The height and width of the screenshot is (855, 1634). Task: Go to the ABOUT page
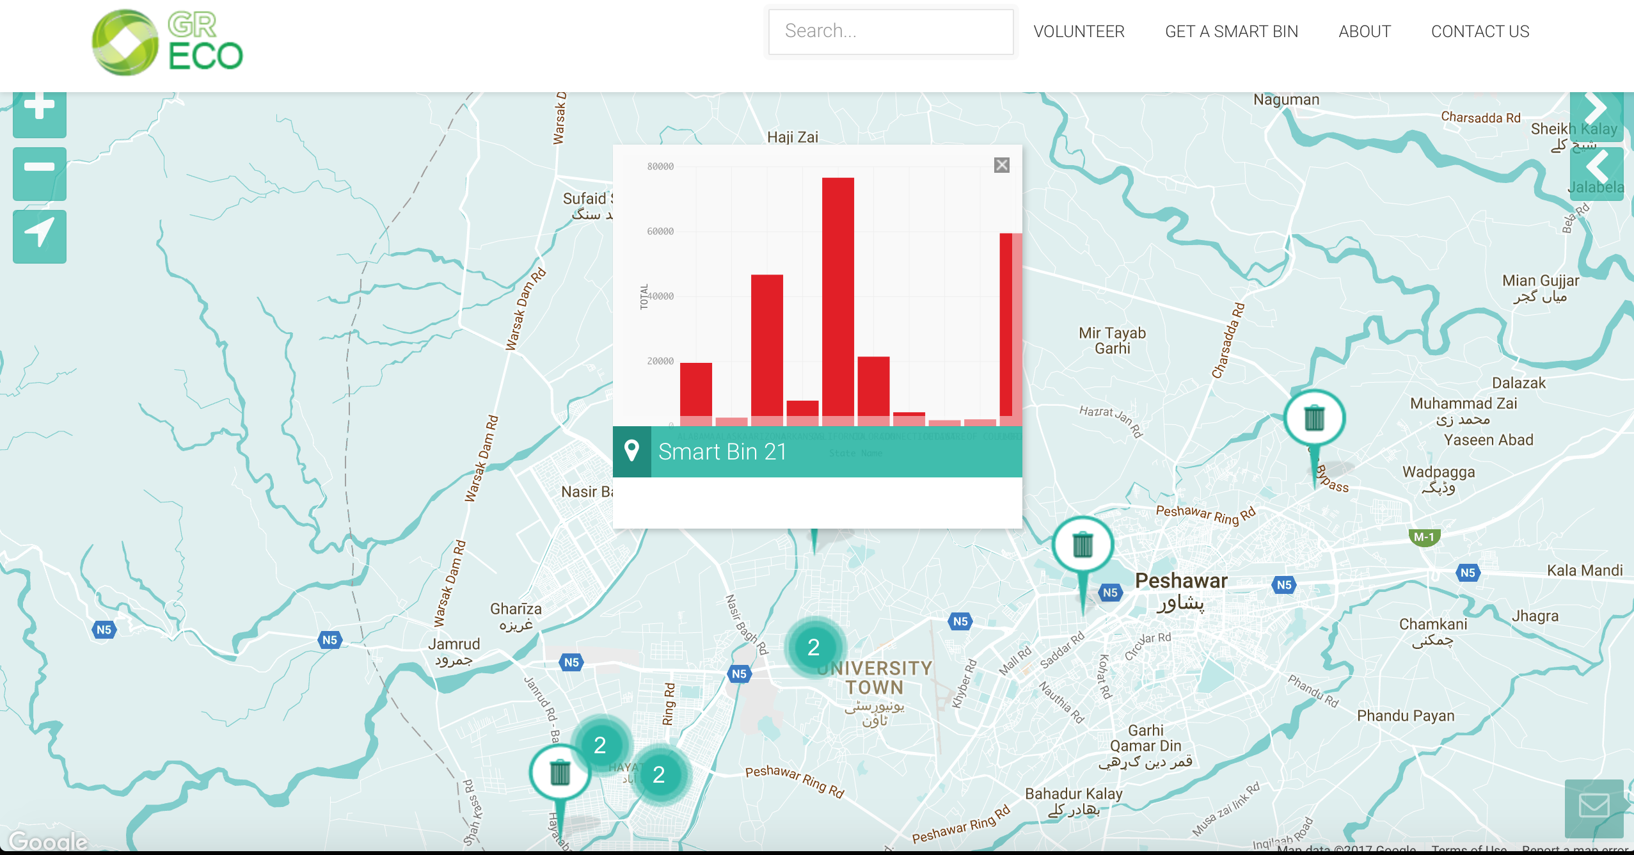(1364, 31)
